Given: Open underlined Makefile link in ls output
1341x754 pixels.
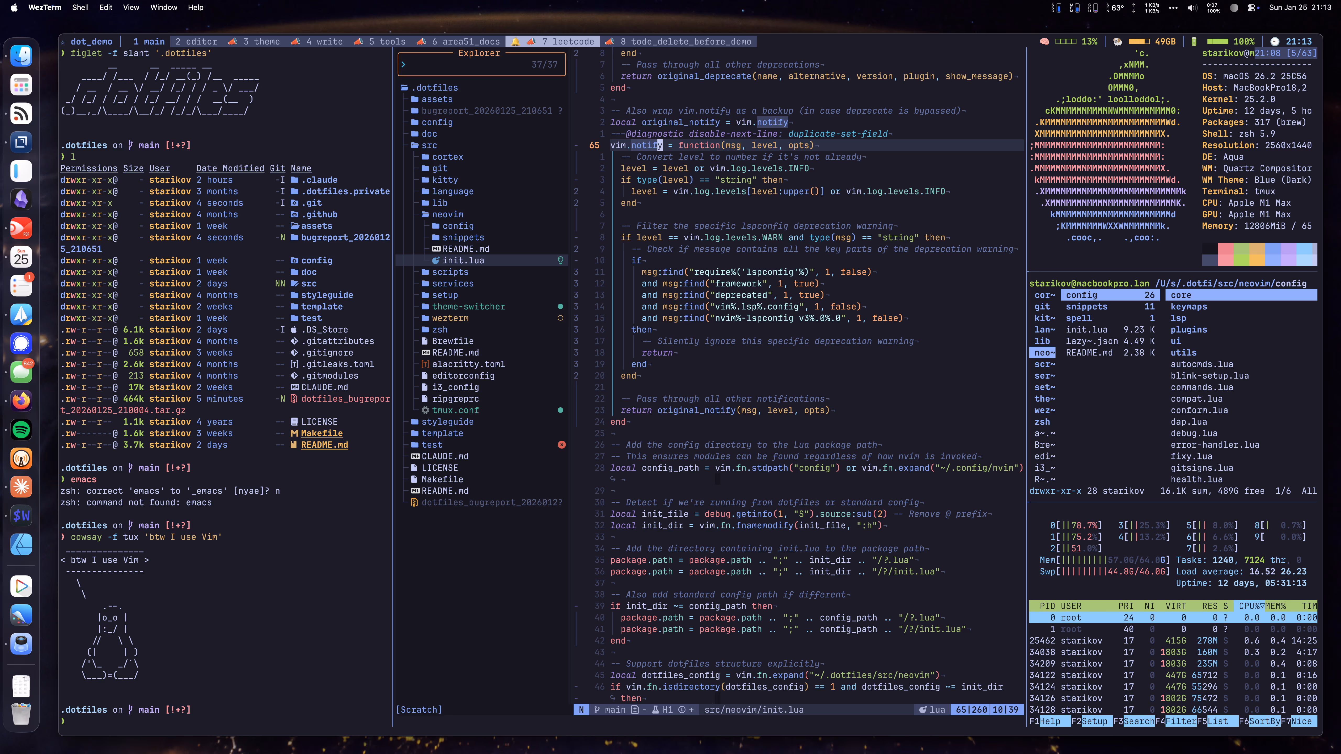Looking at the screenshot, I should click(322, 434).
